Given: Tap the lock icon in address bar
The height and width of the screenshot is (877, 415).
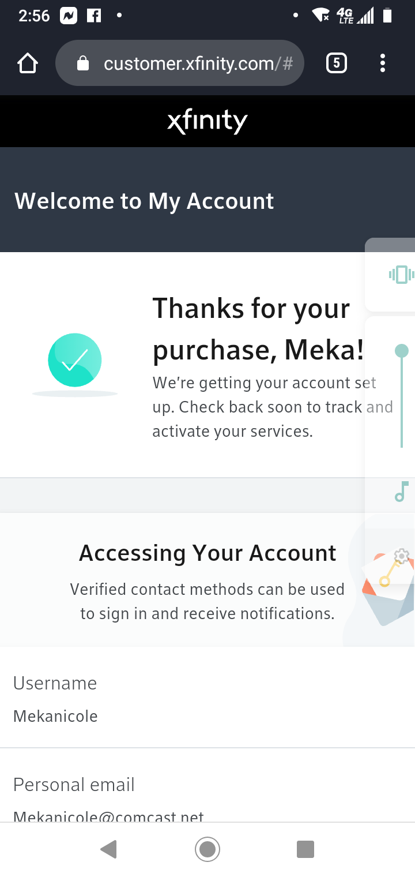Looking at the screenshot, I should pos(83,63).
